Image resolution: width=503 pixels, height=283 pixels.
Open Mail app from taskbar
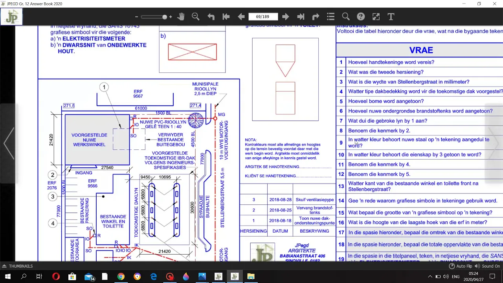pyautogui.click(x=89, y=277)
